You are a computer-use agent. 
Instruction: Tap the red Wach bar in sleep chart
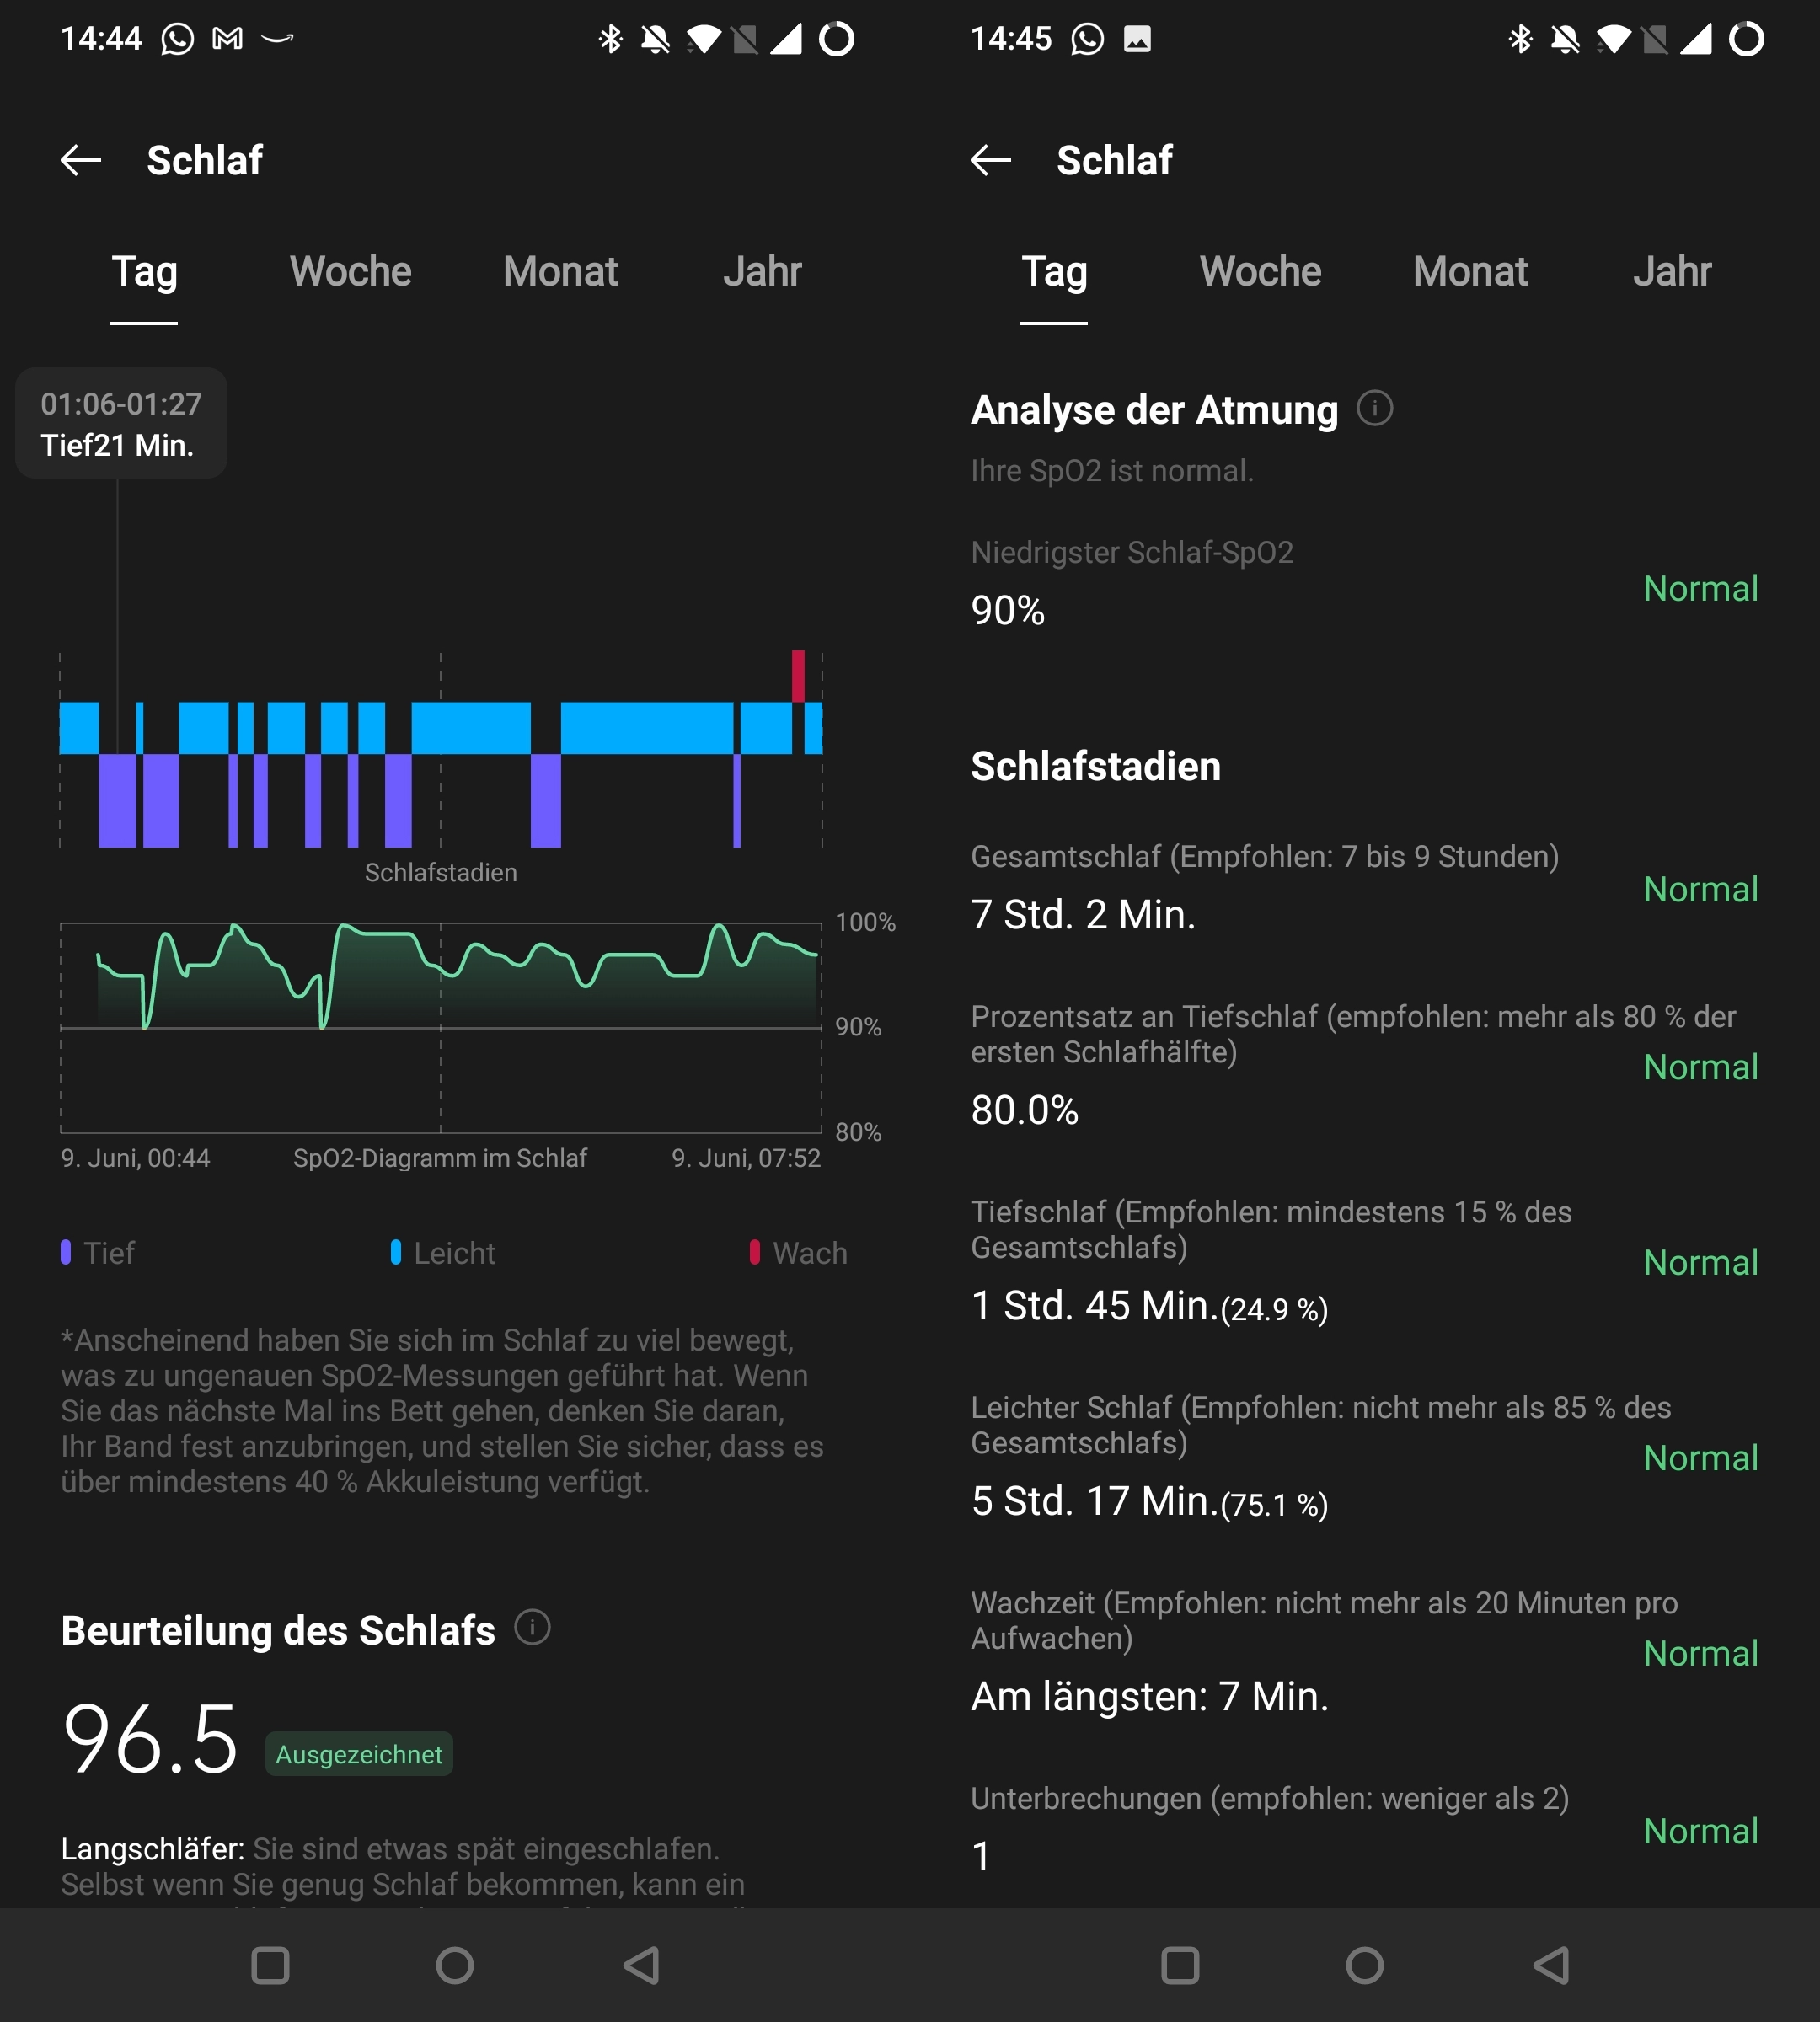(x=798, y=676)
